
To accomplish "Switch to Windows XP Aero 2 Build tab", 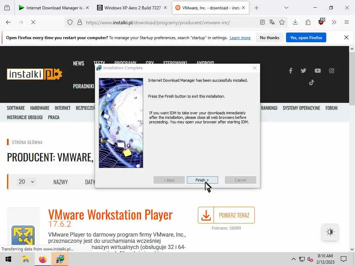I will (133, 8).
